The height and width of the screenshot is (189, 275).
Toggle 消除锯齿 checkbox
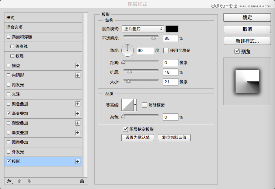click(x=145, y=105)
